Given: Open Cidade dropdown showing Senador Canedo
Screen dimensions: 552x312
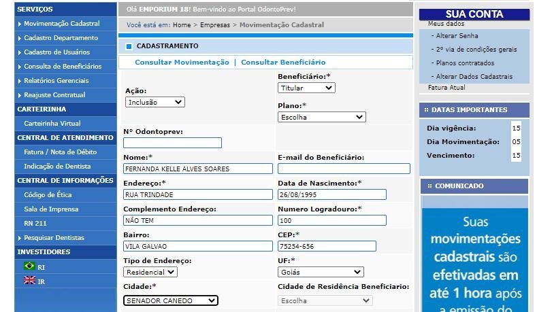Looking at the screenshot, I should 170,300.
